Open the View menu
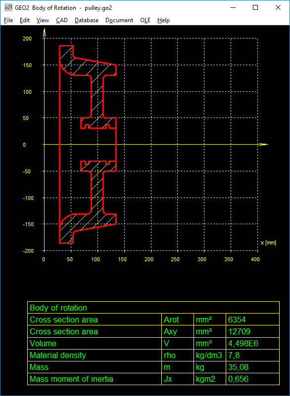 43,20
